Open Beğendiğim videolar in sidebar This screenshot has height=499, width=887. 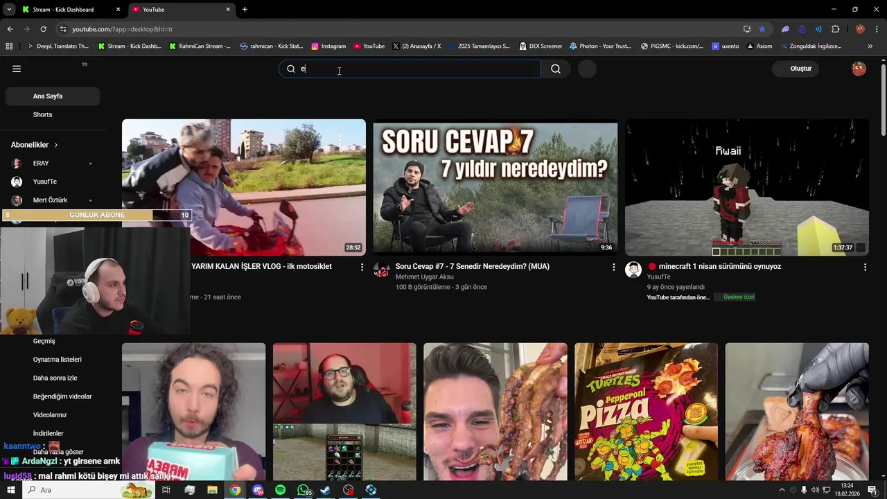point(62,396)
